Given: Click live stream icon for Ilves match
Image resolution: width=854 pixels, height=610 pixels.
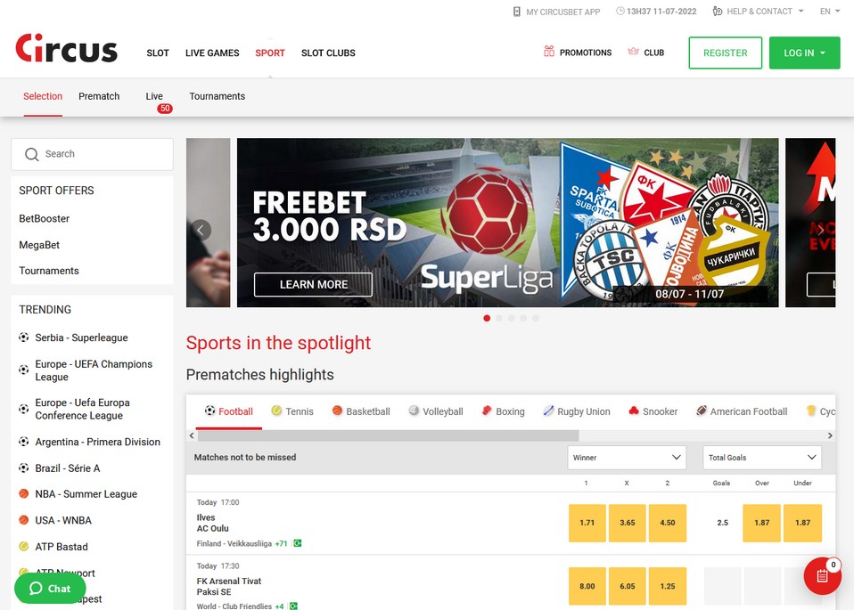Looking at the screenshot, I should coord(298,543).
